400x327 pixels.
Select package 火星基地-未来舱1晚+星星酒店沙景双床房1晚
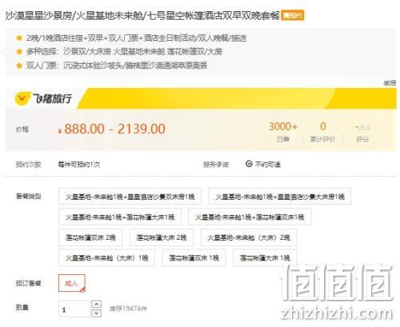130,197
